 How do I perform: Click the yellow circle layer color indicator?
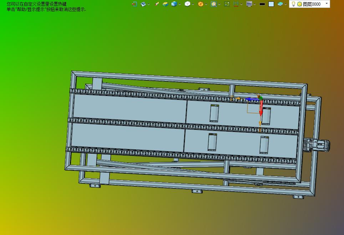tap(299, 4)
